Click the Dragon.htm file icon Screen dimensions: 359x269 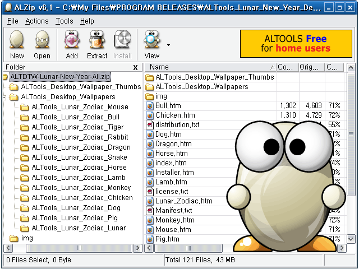coord(150,144)
